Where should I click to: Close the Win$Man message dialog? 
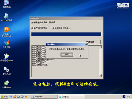(86, 44)
